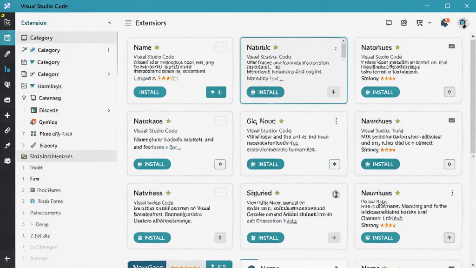Open the user avatar in top right
Image resolution: width=476 pixels, height=268 pixels.
pos(463,23)
